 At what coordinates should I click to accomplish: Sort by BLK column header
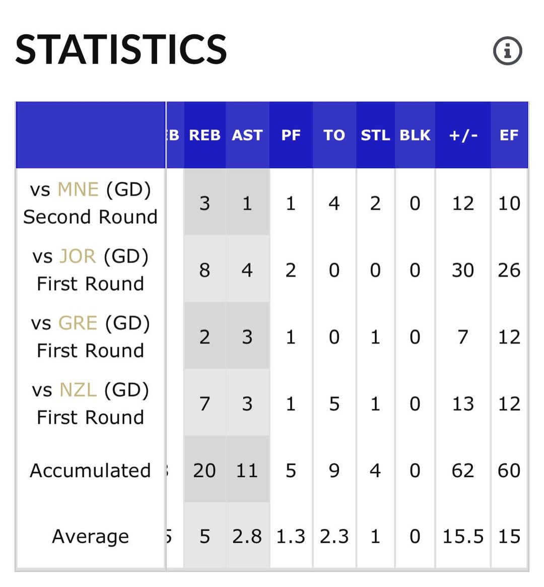[415, 135]
